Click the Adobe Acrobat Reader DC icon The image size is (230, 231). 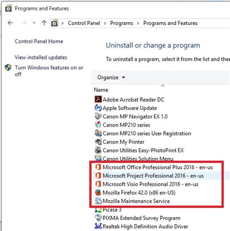[98, 99]
